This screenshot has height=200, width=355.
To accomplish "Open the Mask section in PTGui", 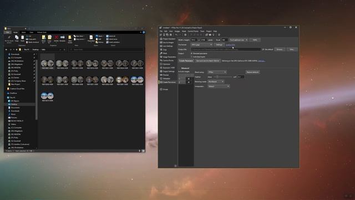I will [x=164, y=53].
